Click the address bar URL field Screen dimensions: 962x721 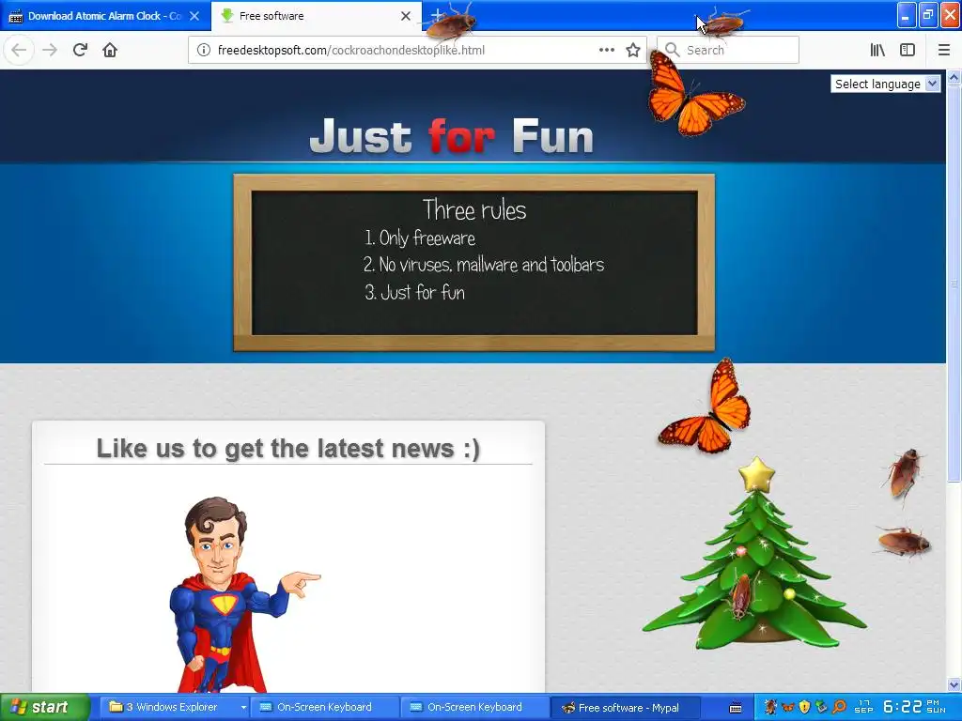405,51
